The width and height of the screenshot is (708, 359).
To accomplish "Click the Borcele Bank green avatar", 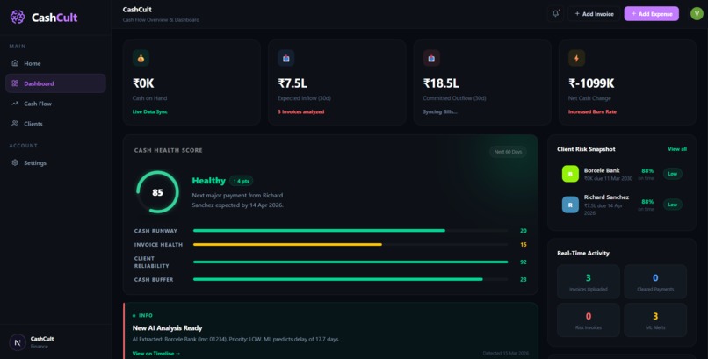I will (570, 174).
